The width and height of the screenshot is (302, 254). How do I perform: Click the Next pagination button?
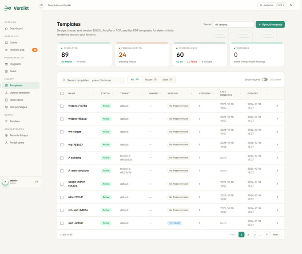click(x=276, y=234)
